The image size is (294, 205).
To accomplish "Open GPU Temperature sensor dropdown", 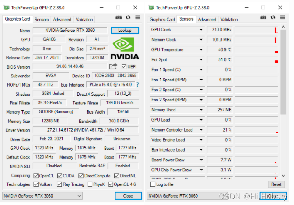I will pos(201,50).
